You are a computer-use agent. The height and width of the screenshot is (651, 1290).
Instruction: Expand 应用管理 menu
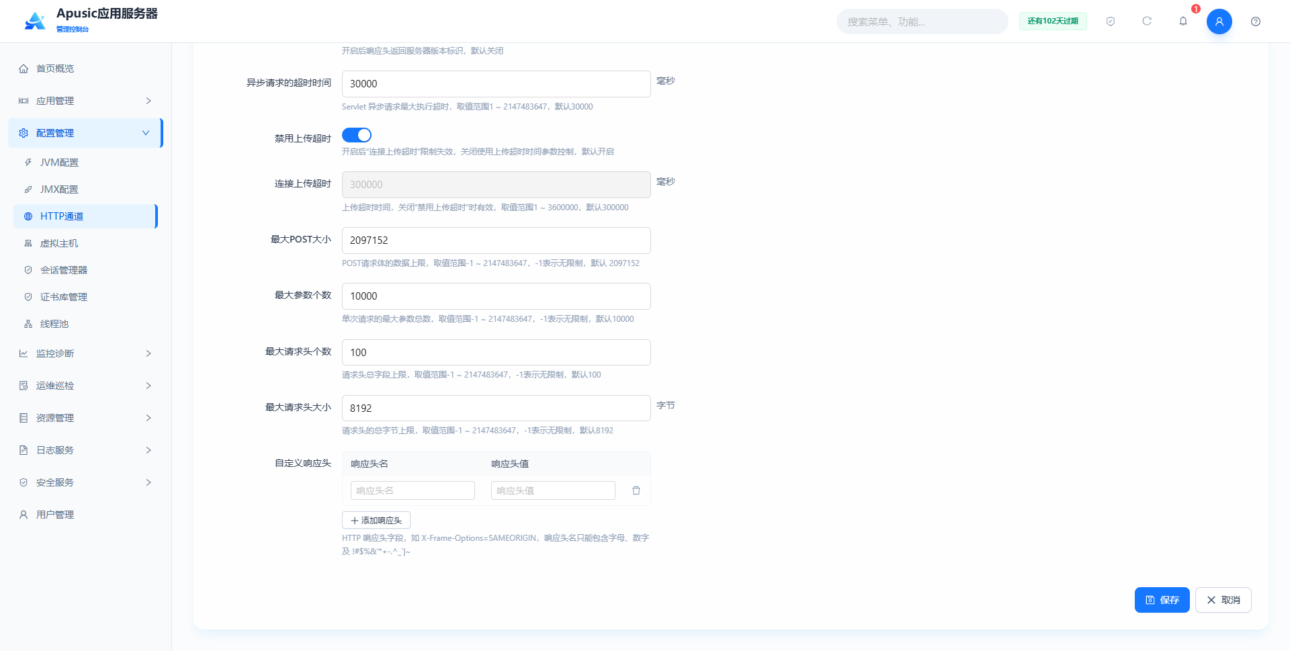(85, 101)
